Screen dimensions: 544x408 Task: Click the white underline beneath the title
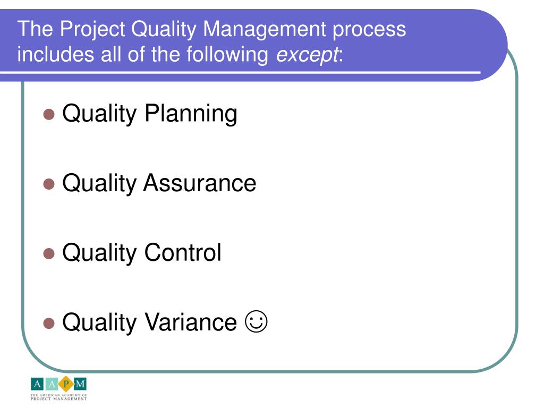coord(240,72)
